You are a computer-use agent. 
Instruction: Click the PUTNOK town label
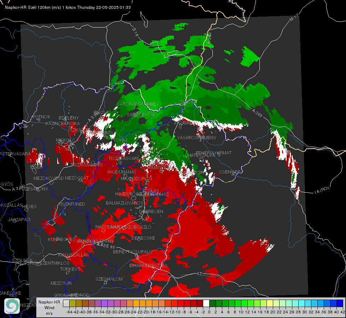pyautogui.click(x=41, y=117)
